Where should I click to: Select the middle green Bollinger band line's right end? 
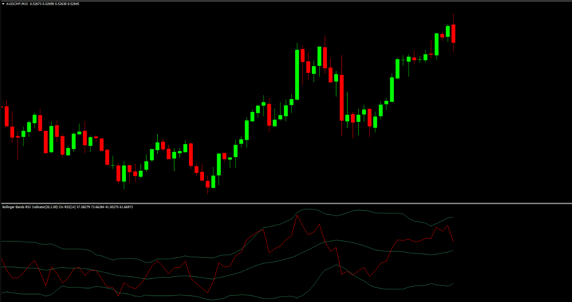click(x=452, y=251)
